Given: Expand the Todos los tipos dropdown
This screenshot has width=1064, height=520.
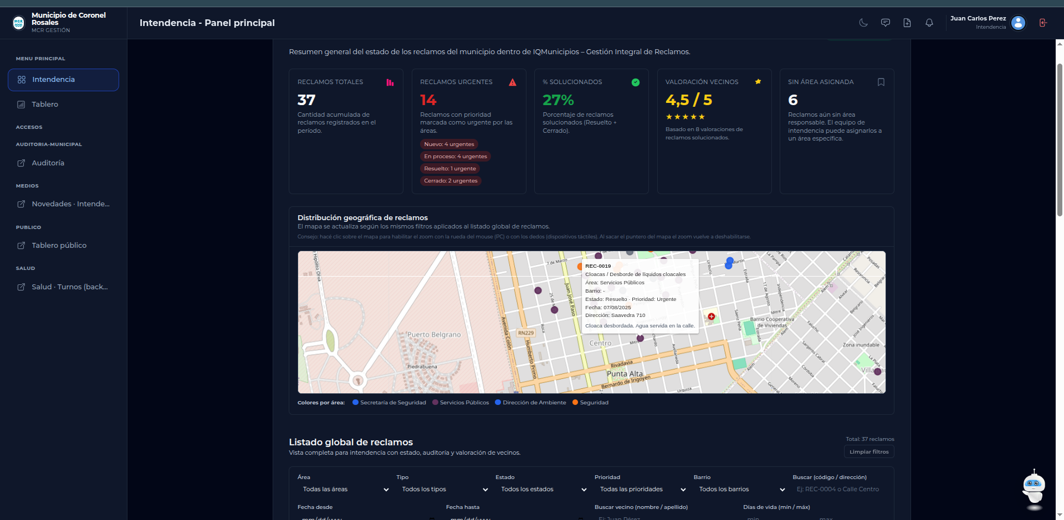Looking at the screenshot, I should (x=443, y=489).
